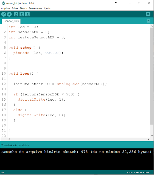
Task: Click 'digitalWrite(led, 0);' line
Action: pos(41,115)
